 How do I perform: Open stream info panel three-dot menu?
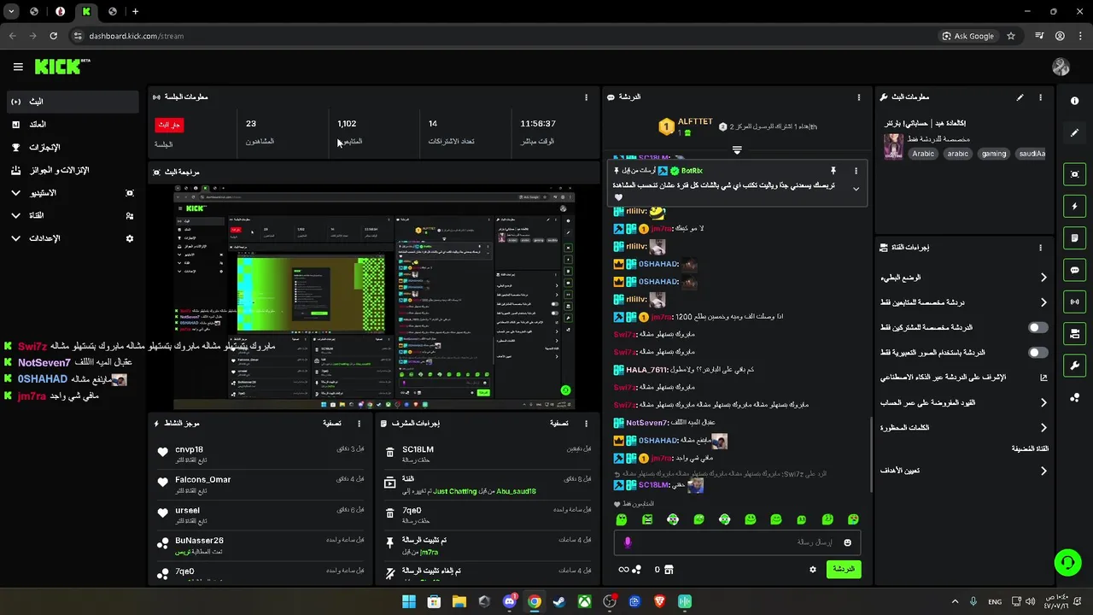coord(1040,97)
